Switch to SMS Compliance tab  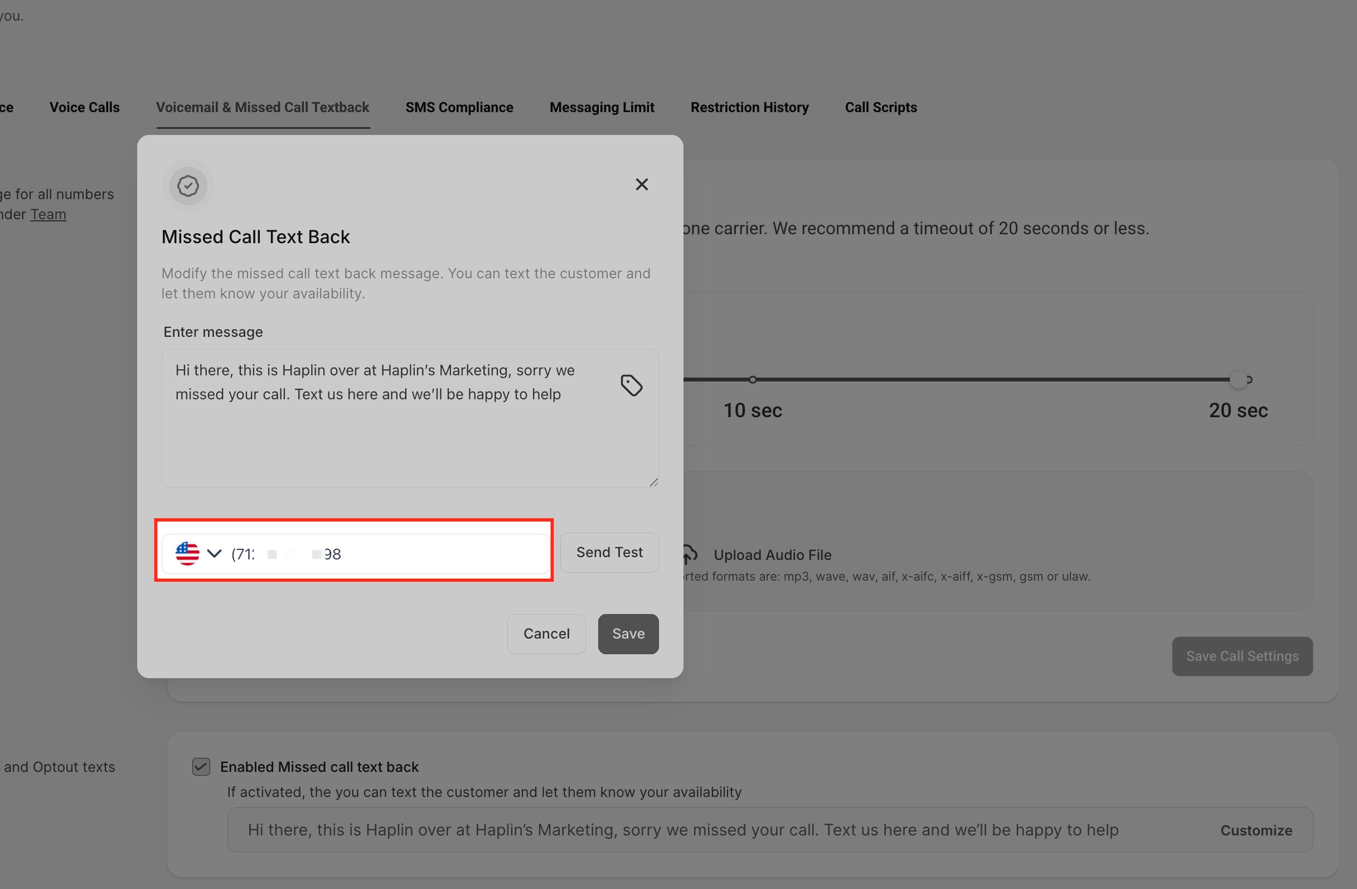click(459, 107)
